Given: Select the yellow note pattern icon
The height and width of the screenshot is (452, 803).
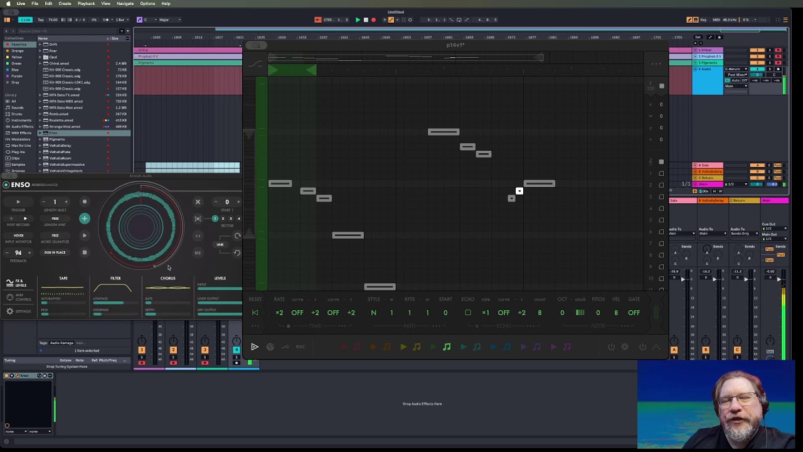Looking at the screenshot, I should pos(417,347).
